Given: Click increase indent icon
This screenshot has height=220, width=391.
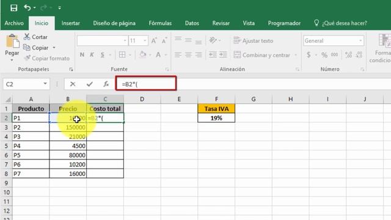Looking at the screenshot, I should click(x=223, y=54).
